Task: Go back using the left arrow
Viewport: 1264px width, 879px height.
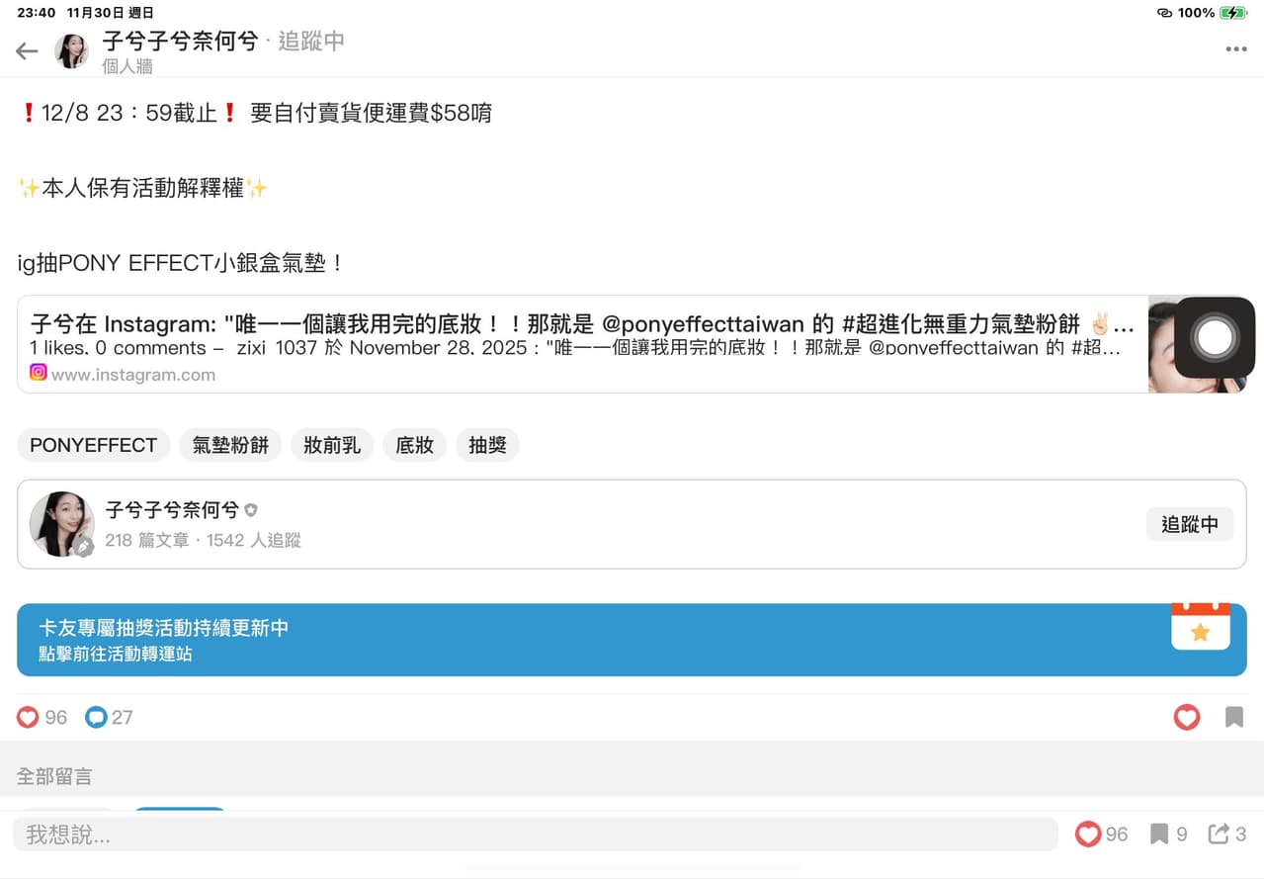Action: click(x=27, y=51)
